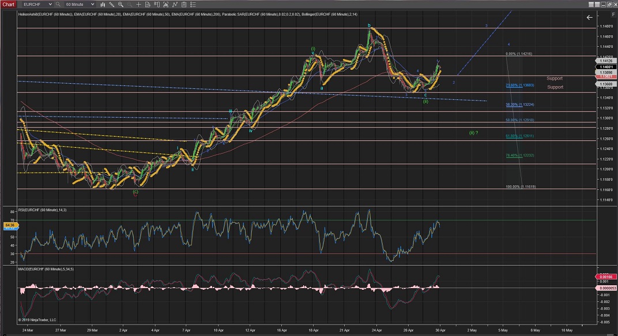The height and width of the screenshot is (336, 618).
Task: Click the zoom out magnifier icon
Action: 130,4
